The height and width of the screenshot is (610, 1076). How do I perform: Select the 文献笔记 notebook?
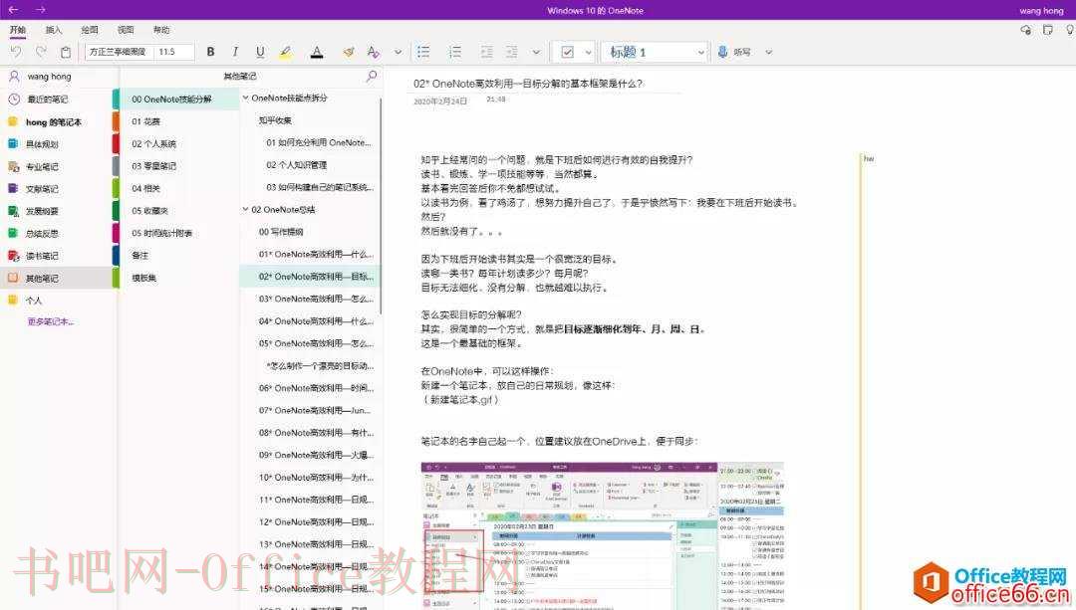56,188
